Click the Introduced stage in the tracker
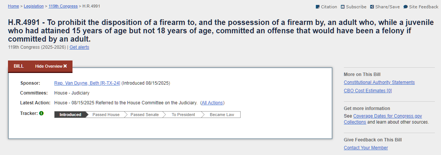441x155 pixels. 70,115
